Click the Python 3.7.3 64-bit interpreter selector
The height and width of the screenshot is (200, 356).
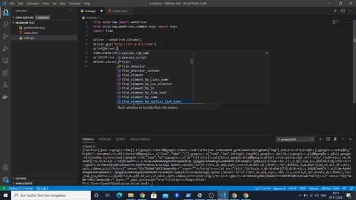(21, 188)
